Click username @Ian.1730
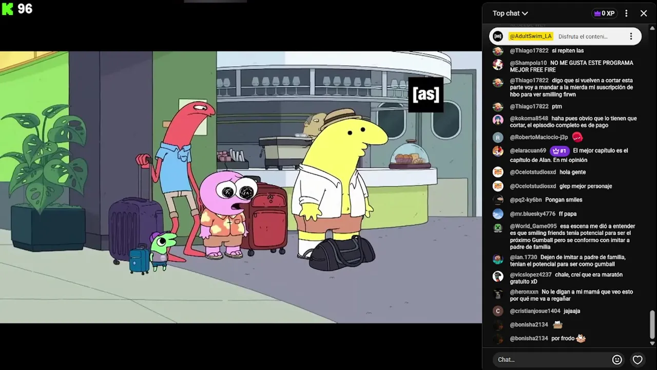The image size is (657, 370). [524, 257]
